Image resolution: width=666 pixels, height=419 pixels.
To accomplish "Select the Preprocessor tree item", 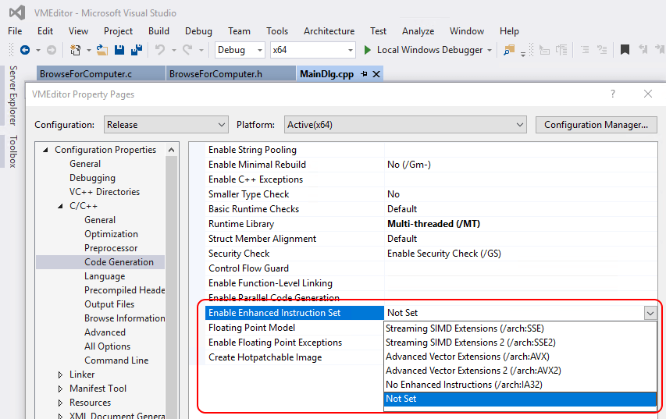I will point(111,248).
